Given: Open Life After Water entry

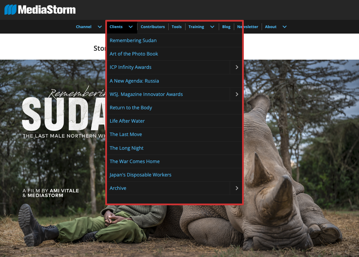Looking at the screenshot, I should (127, 121).
